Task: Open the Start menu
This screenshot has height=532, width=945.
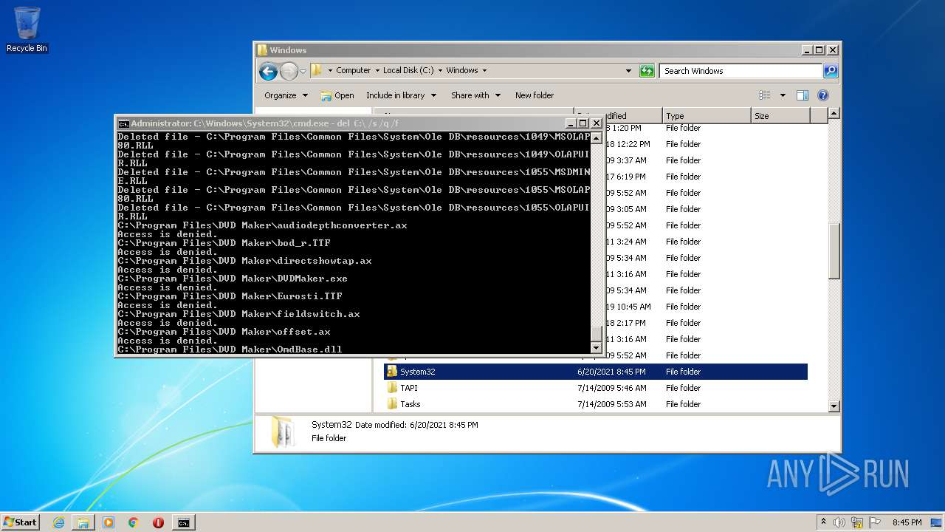Action: pos(20,522)
